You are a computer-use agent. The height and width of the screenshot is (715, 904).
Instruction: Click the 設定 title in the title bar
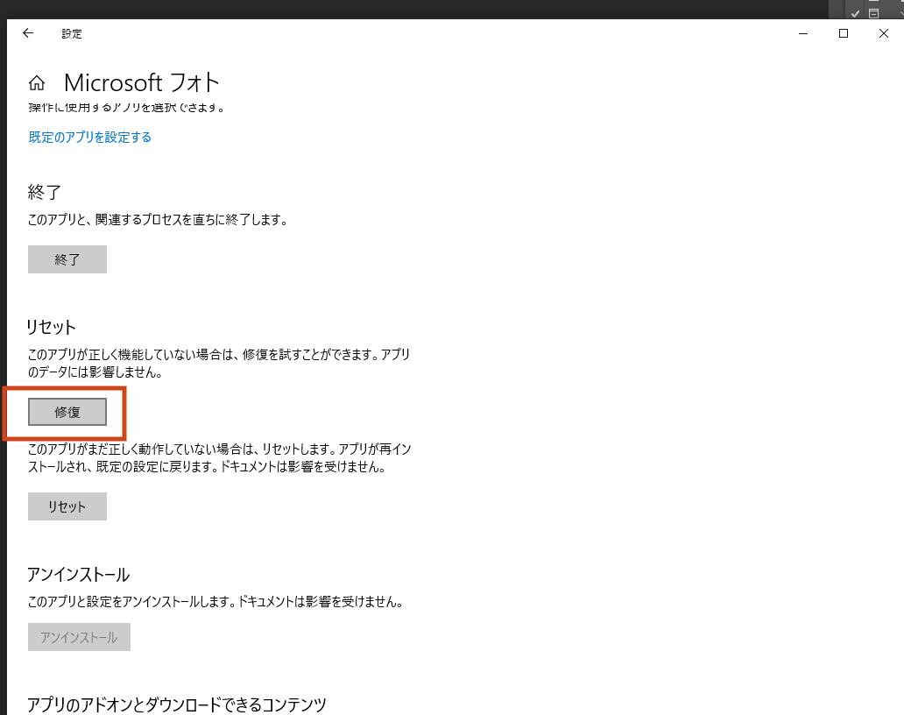pos(71,34)
